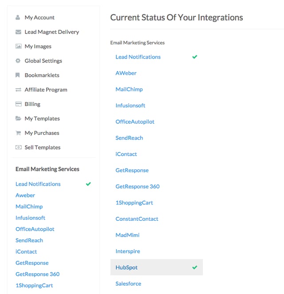Image resolution: width=284 pixels, height=294 pixels.
Task: Click main panel Lead Notifications green checkmark
Action: click(195, 57)
